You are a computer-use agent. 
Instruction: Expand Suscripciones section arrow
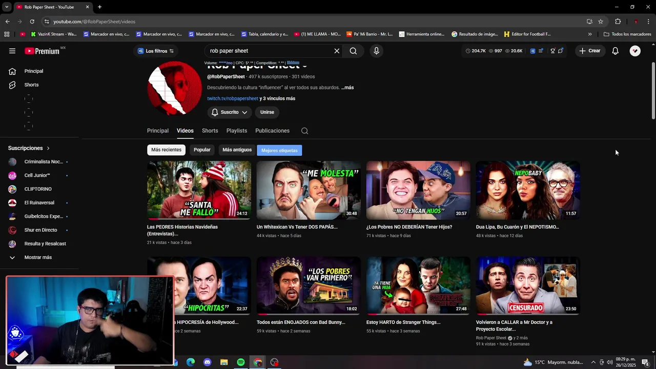coord(48,148)
